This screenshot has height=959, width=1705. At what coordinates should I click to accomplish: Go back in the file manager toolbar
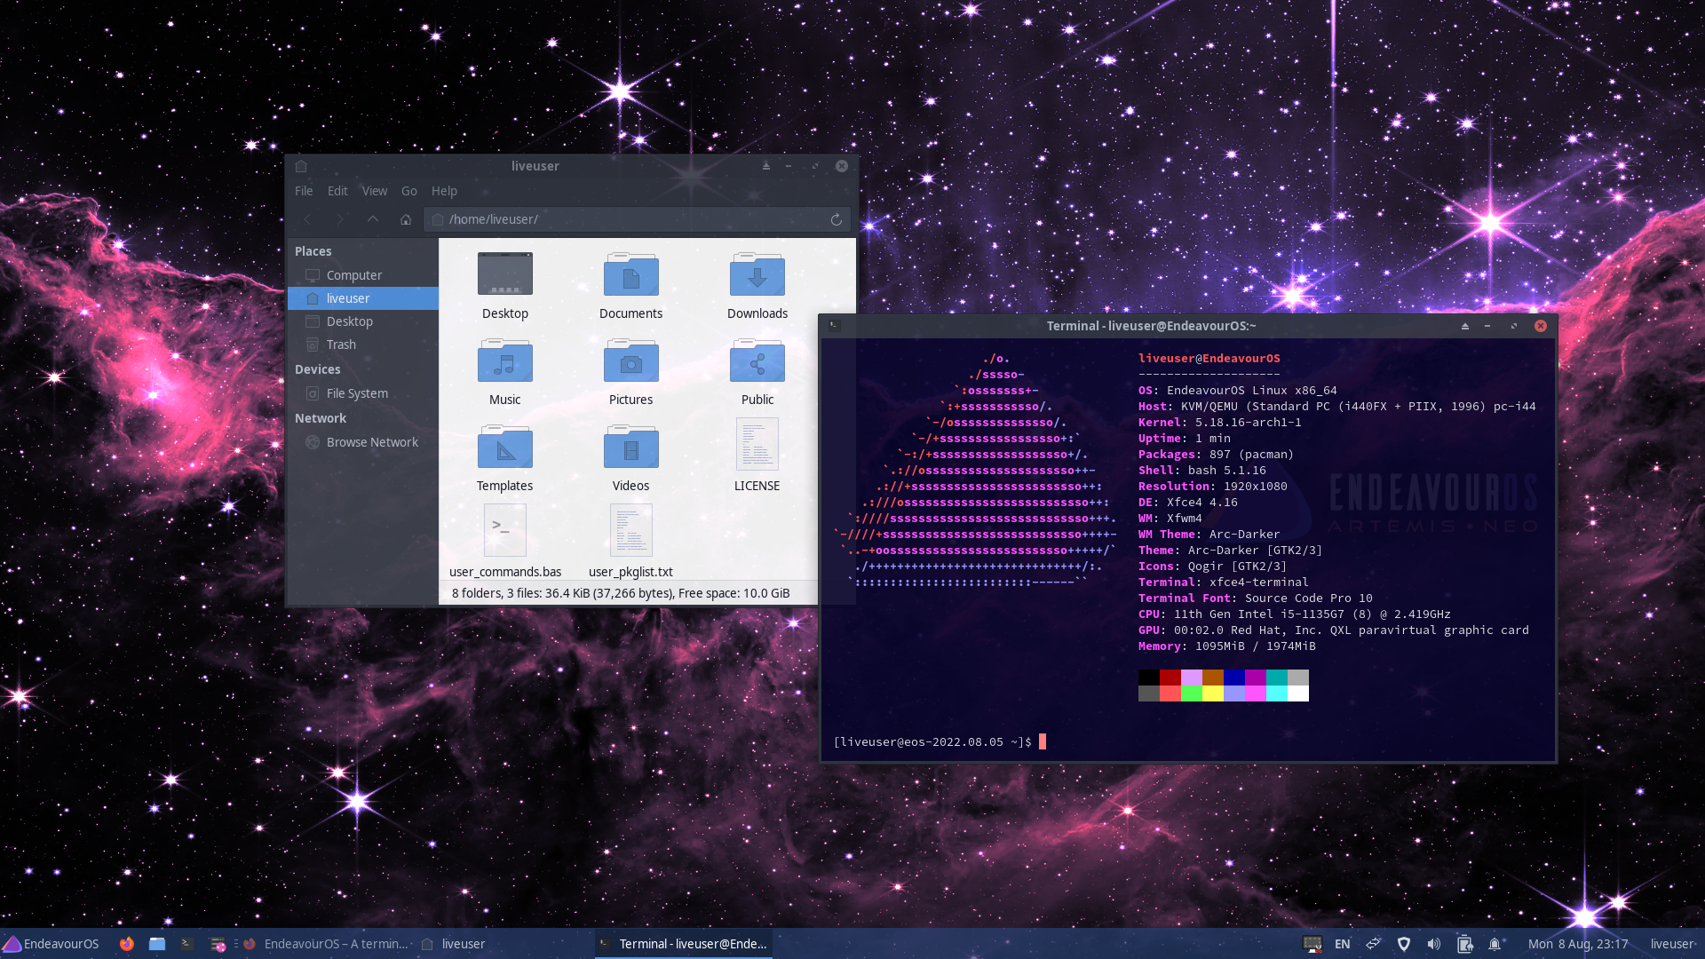click(307, 219)
